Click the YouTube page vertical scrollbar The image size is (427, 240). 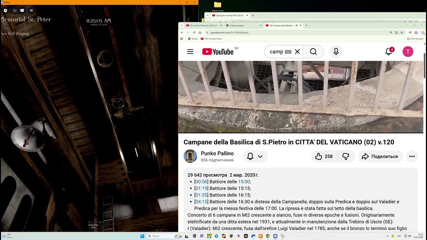424,65
